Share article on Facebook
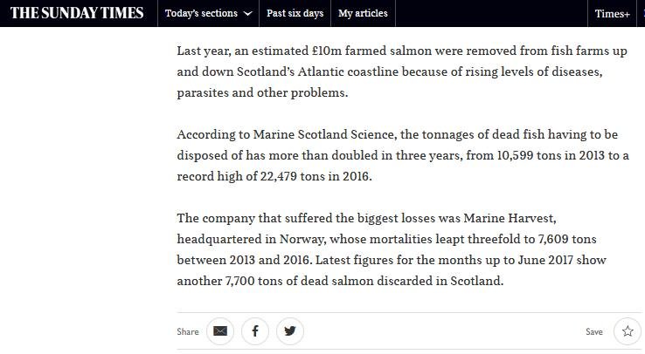645x354 pixels. click(255, 331)
